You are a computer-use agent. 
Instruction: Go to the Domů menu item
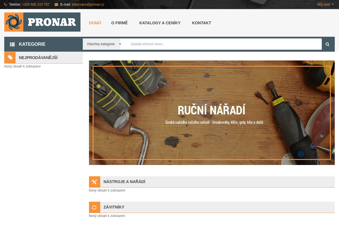coord(95,23)
